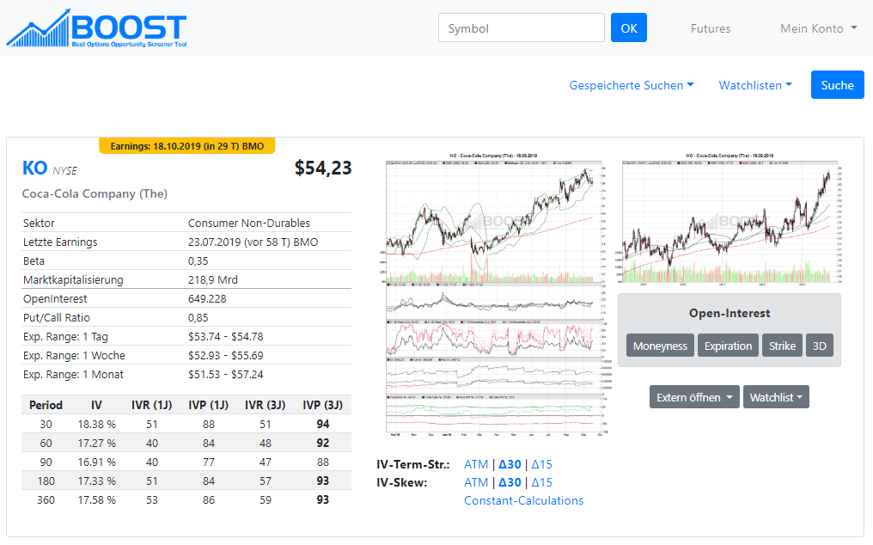The height and width of the screenshot is (545, 873).
Task: Click the blue Suche button
Action: 838,85
